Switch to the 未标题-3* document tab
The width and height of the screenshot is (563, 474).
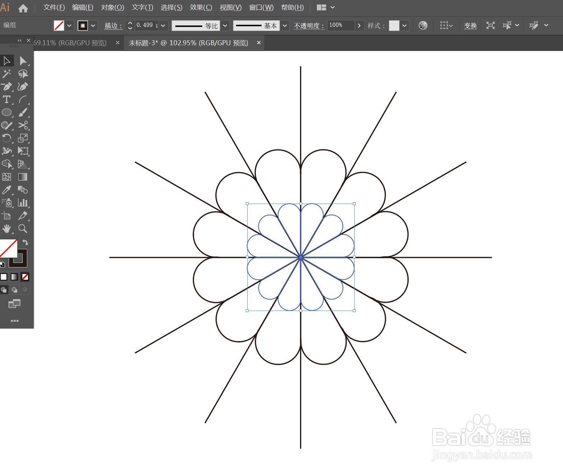[188, 43]
